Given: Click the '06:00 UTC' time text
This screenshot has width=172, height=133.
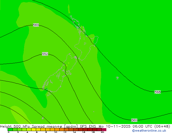Looking at the screenshot, I should point(142,126).
